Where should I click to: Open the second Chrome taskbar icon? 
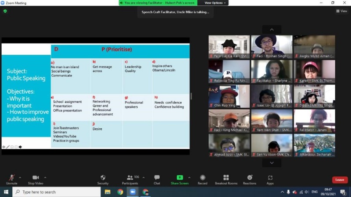pyautogui.click(x=146, y=192)
